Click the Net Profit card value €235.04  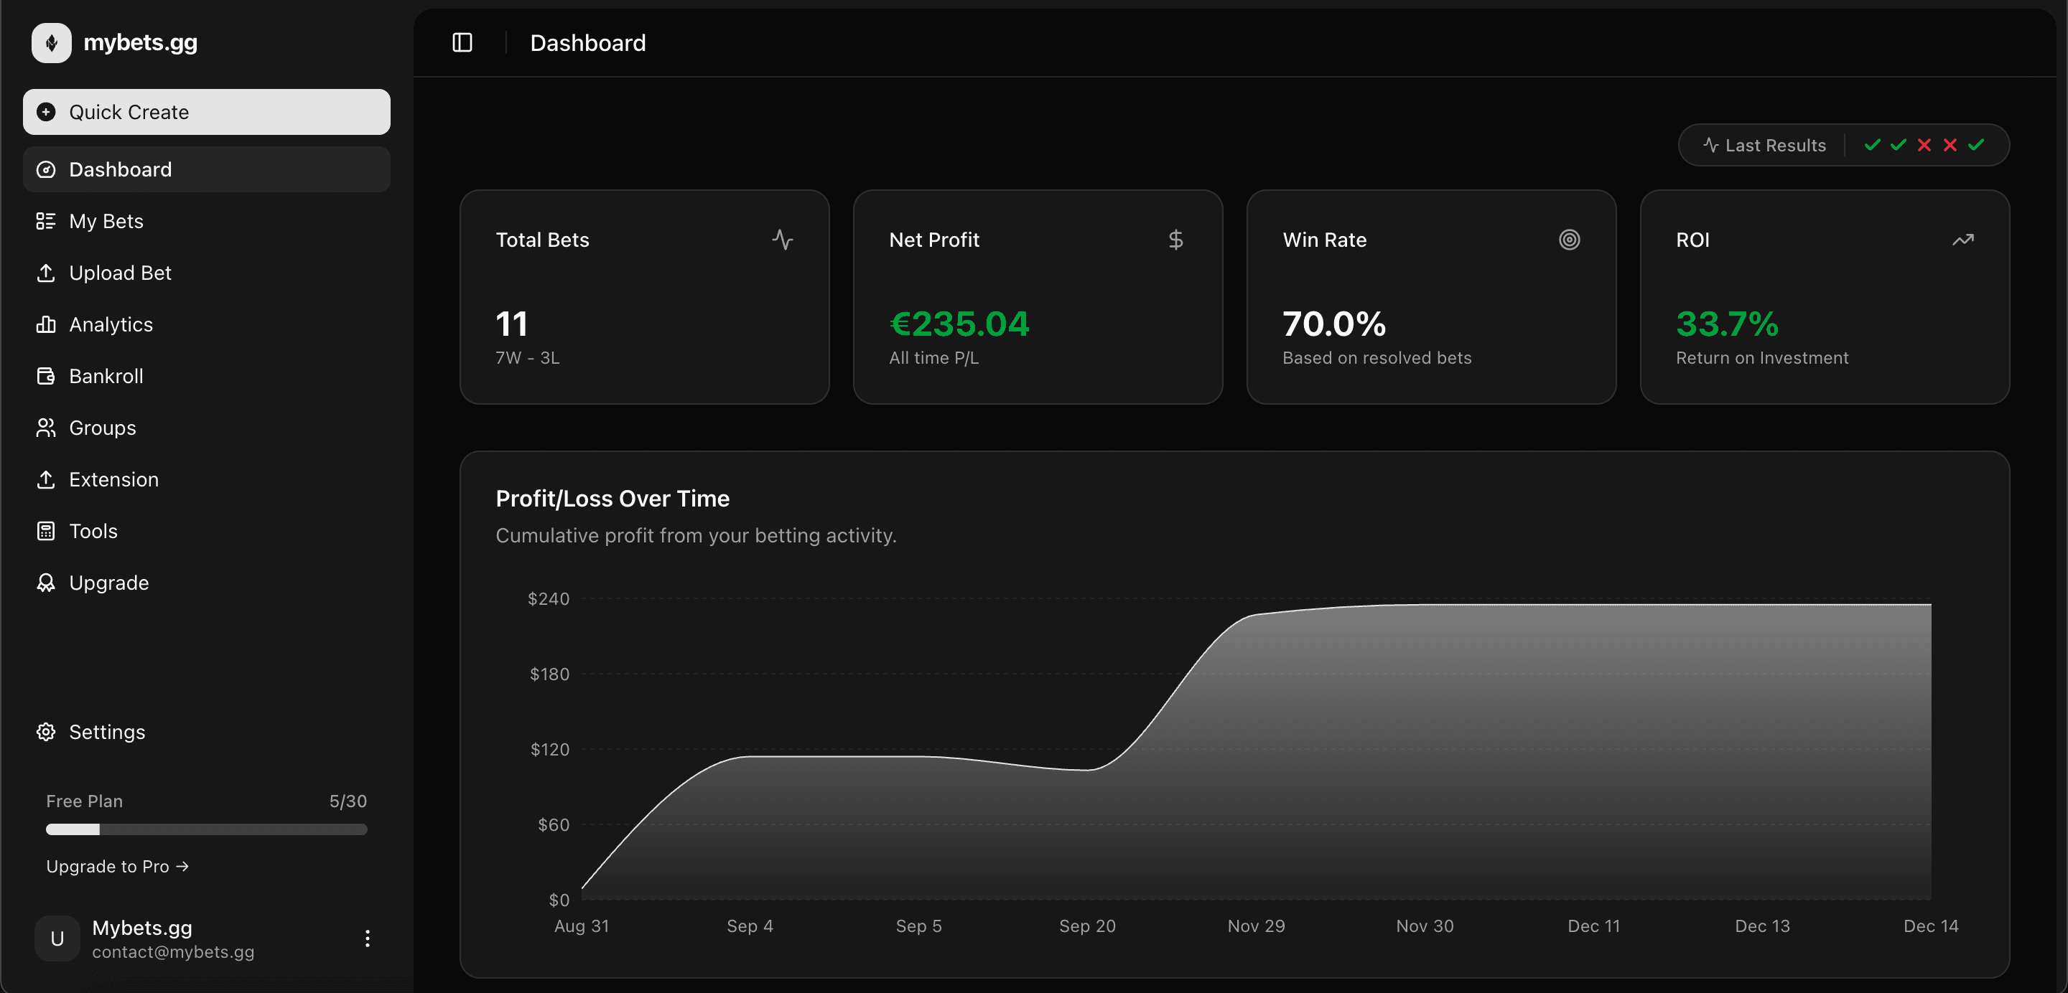pos(959,324)
